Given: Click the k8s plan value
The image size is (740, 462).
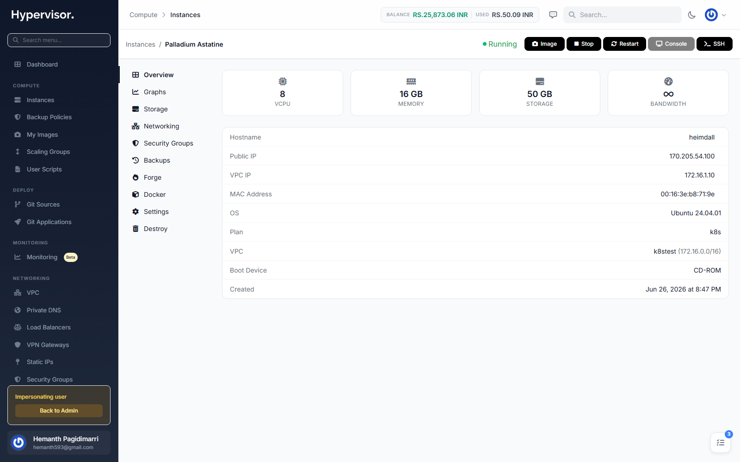Looking at the screenshot, I should (x=715, y=232).
